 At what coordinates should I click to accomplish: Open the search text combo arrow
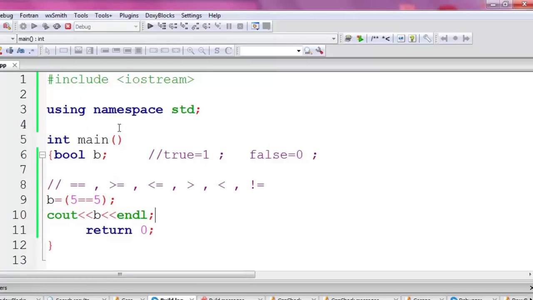point(298,51)
